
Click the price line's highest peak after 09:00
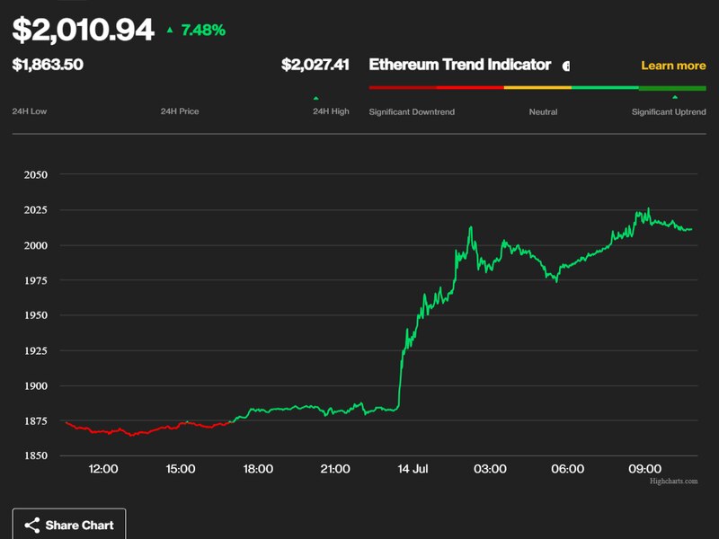point(648,209)
